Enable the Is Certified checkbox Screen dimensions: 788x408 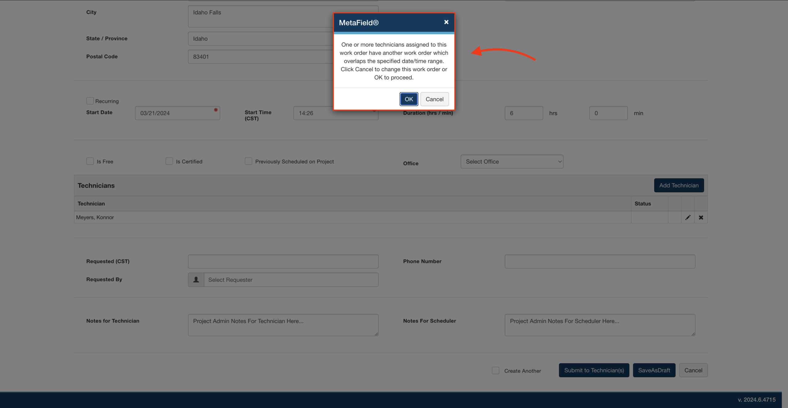[169, 161]
